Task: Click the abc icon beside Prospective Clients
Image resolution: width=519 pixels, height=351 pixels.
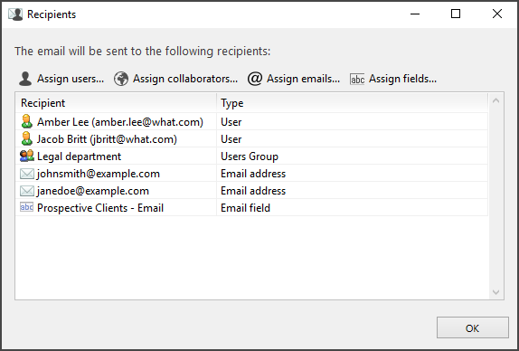Action: tap(27, 207)
